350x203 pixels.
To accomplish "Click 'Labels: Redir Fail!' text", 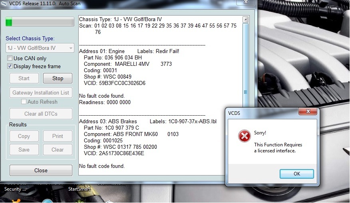I will point(158,51).
